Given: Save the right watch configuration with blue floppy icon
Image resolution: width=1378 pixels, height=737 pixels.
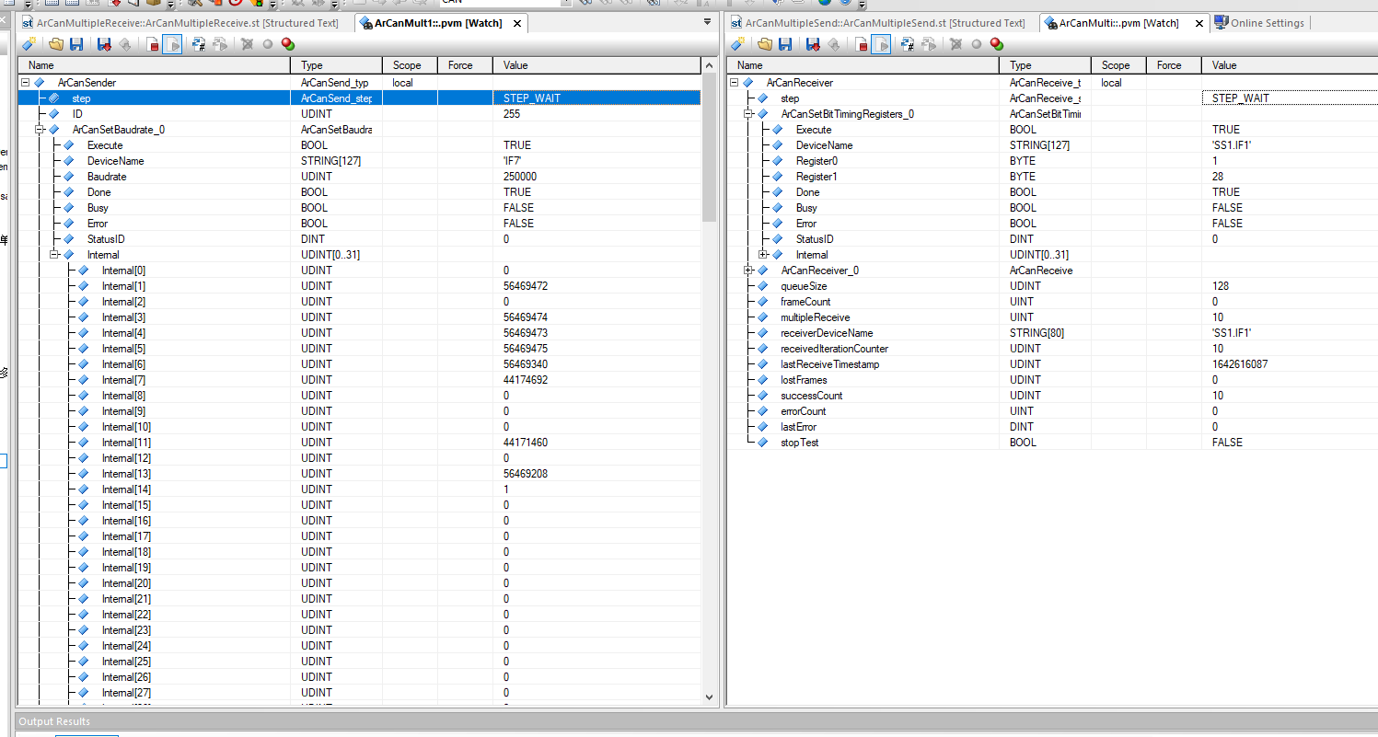Looking at the screenshot, I should 785,43.
